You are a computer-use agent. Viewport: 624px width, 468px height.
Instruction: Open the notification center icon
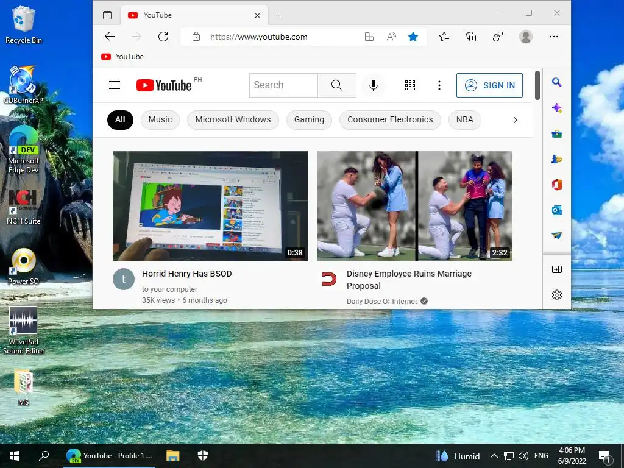(x=605, y=457)
